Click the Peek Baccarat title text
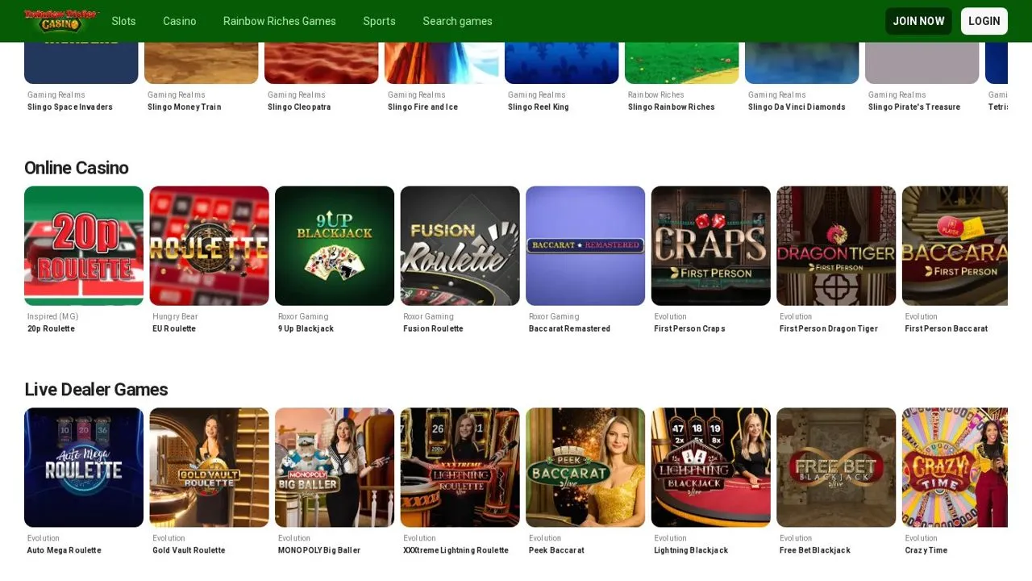Viewport: 1032px width, 581px height. [x=556, y=550]
